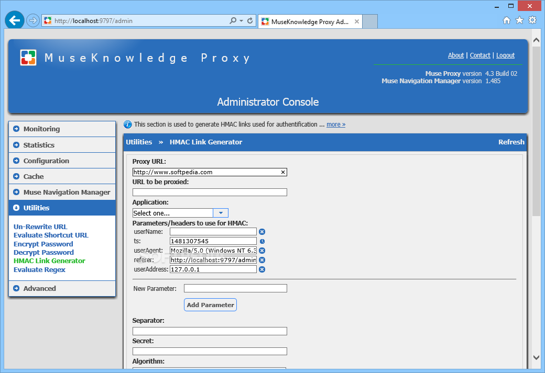Expand the Monitoring menu section

pos(62,129)
